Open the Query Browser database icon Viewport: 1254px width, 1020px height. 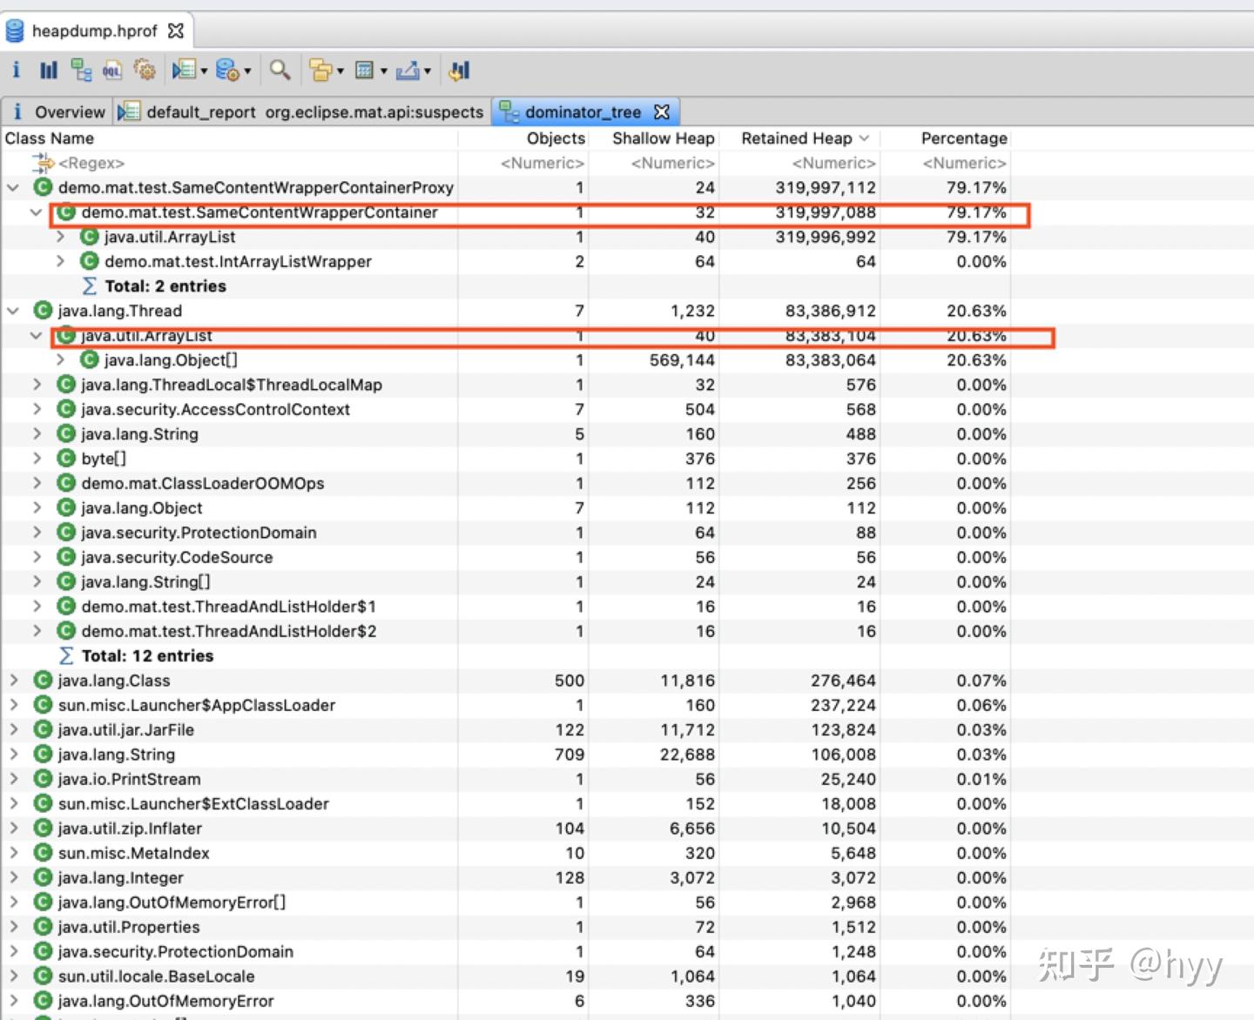coord(227,70)
